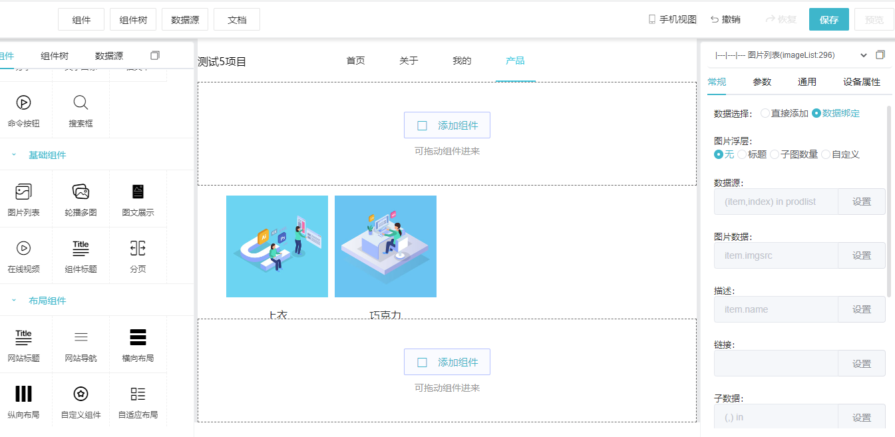Image resolution: width=895 pixels, height=437 pixels.
Task: Go to 首页 in page navigation
Action: 356,61
